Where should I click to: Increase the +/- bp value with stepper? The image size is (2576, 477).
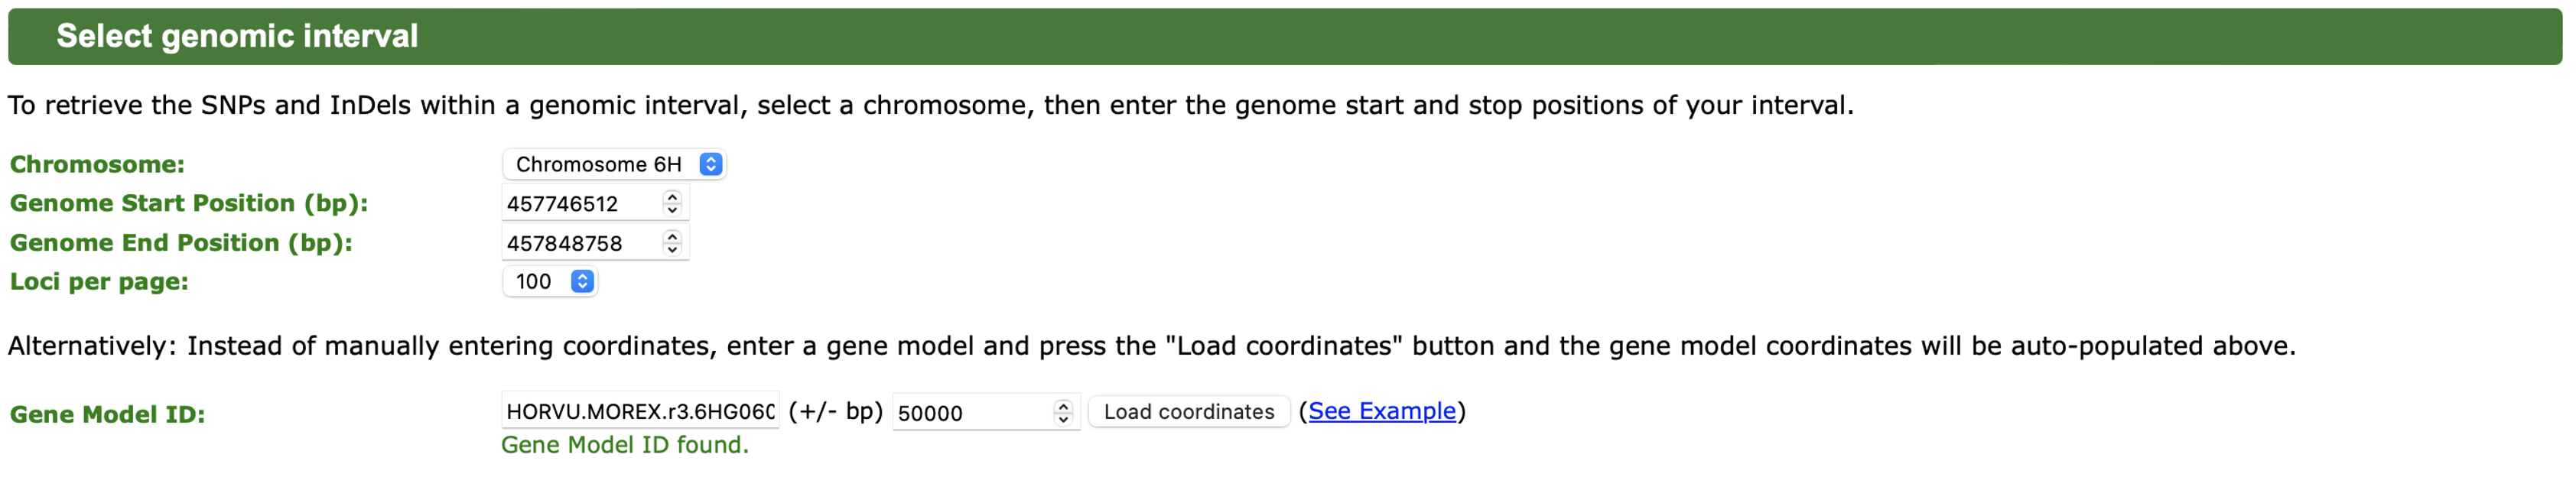1063,405
